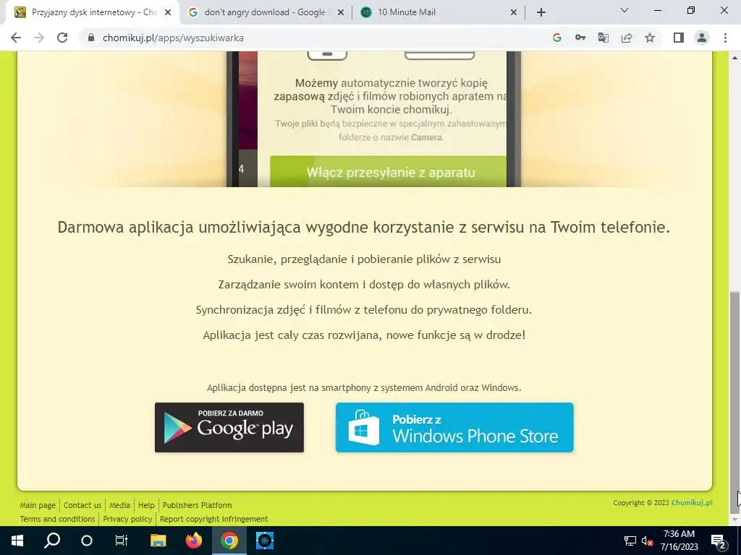Click the muted volume tray icon
This screenshot has width=741, height=555.
[647, 541]
